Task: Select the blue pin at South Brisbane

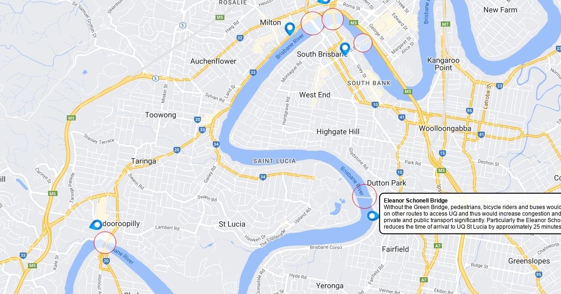Action: (345, 49)
